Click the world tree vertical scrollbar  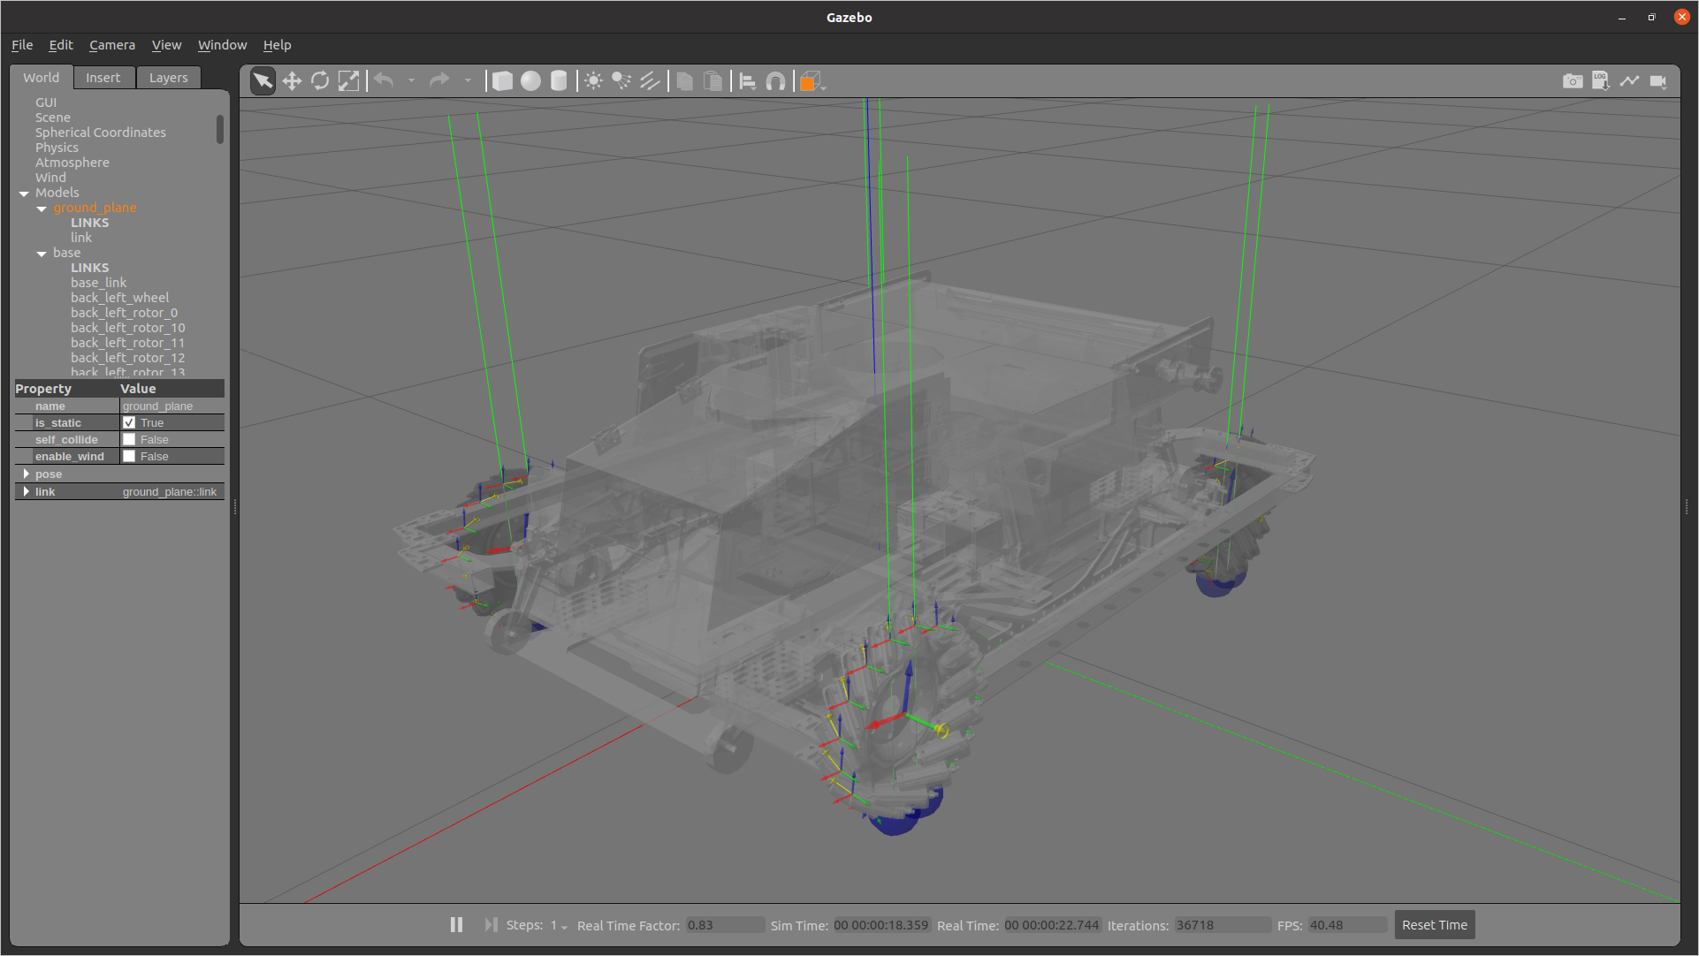pos(220,129)
